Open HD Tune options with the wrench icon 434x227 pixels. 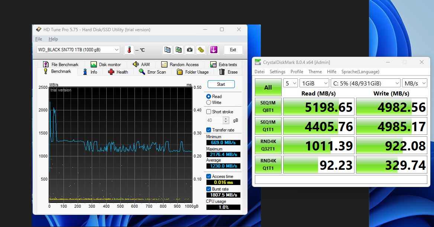pyautogui.click(x=201, y=50)
